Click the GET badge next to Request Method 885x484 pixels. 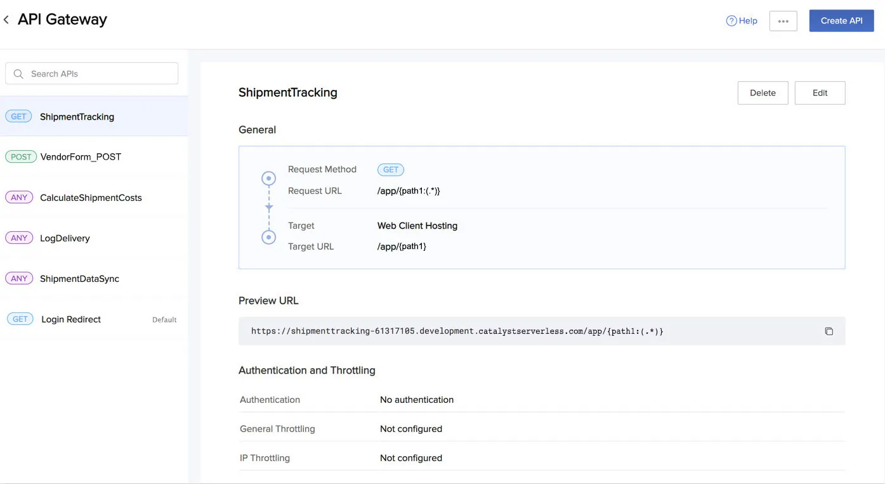[391, 170]
